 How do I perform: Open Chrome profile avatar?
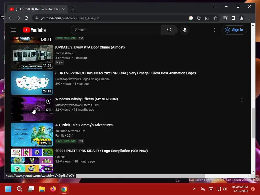point(242,18)
